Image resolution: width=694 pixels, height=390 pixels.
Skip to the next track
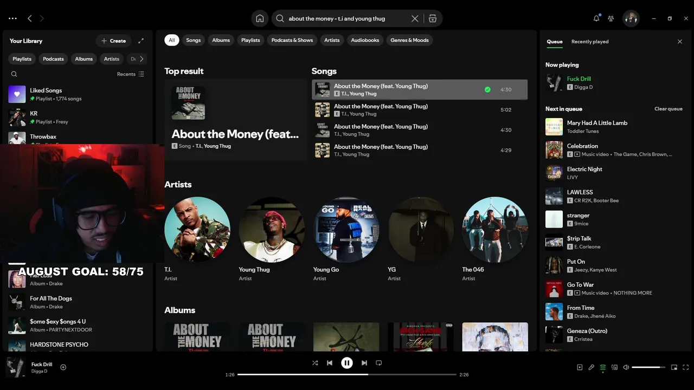pyautogui.click(x=364, y=363)
